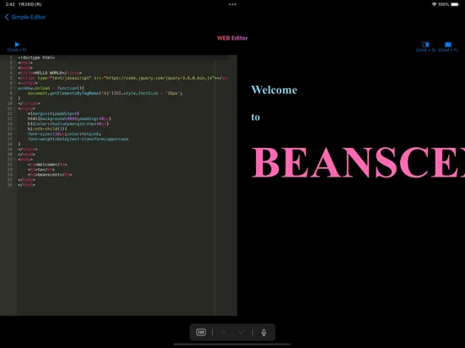Click the closing script tag line 10
Viewport: 465px width, 348px height.
coord(29,103)
